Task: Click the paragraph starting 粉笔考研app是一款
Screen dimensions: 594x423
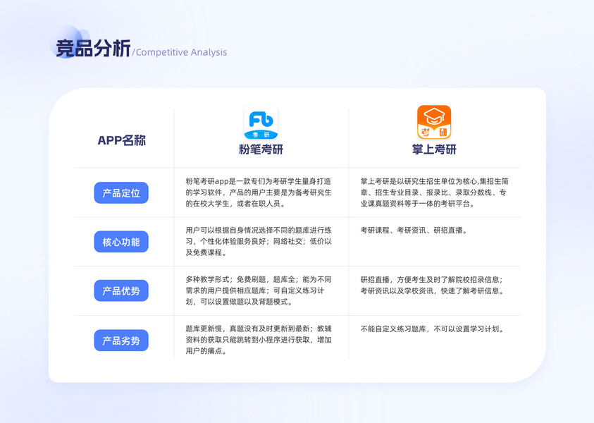Action: click(x=259, y=192)
